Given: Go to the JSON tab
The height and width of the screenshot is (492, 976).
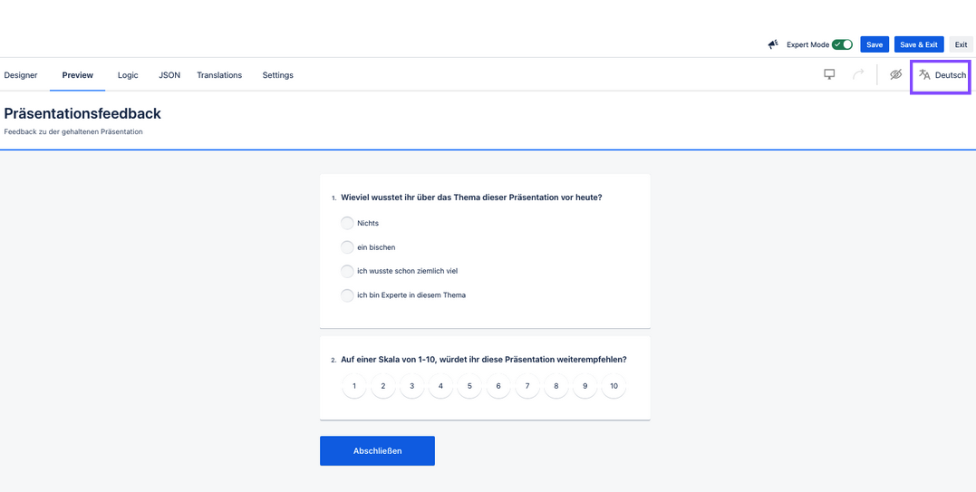Looking at the screenshot, I should 169,75.
